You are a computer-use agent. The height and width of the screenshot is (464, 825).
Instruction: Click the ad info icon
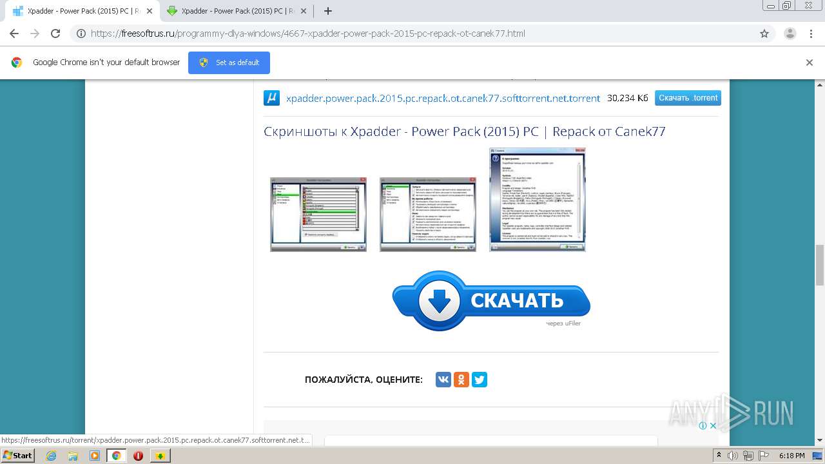[x=703, y=425]
